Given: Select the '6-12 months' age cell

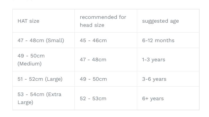Looking at the screenshot, I should [x=168, y=40].
